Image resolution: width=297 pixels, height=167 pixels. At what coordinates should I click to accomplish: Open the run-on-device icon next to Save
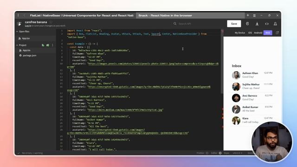247,24
